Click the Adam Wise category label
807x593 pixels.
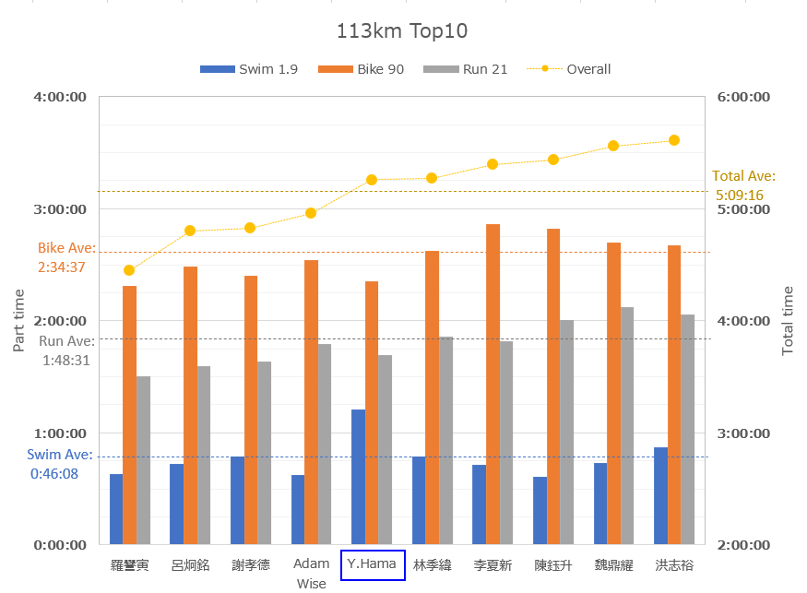point(311,573)
